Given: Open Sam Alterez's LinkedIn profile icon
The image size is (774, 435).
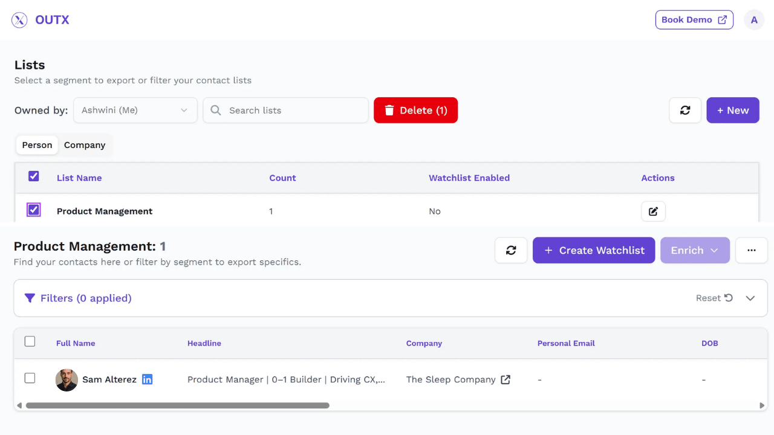Looking at the screenshot, I should coord(147,379).
